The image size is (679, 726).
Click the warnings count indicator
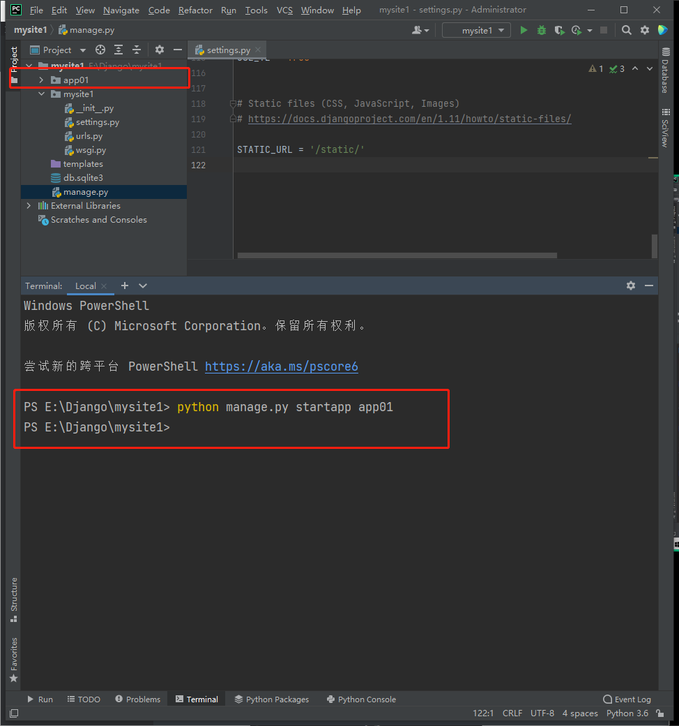click(x=596, y=69)
